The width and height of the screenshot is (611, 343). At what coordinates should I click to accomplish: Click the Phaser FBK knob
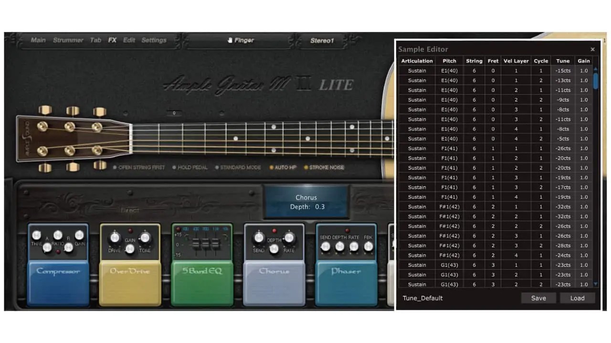369,246
